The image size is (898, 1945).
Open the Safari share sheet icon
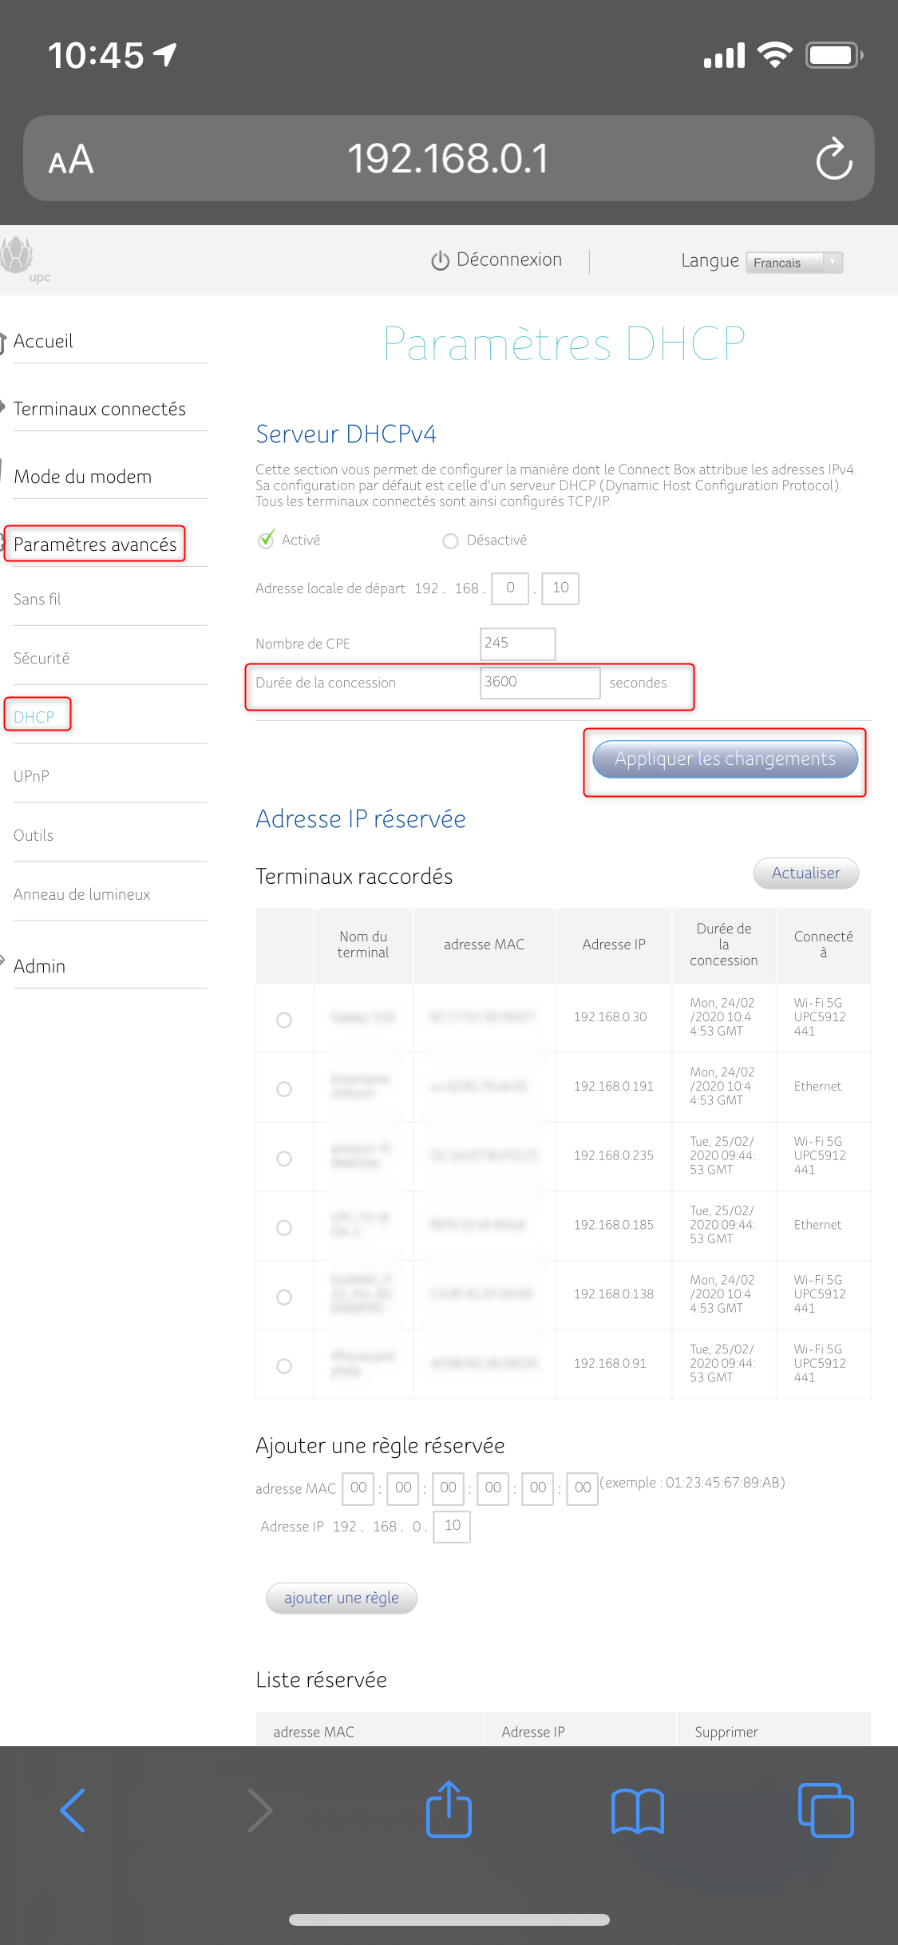click(449, 1810)
